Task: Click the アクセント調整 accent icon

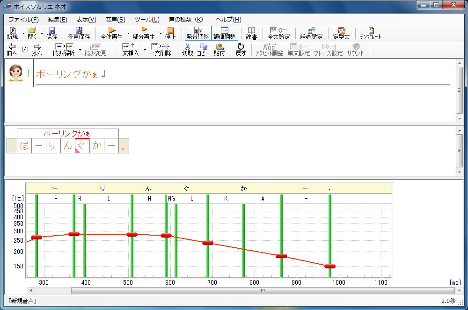Action: (270, 50)
